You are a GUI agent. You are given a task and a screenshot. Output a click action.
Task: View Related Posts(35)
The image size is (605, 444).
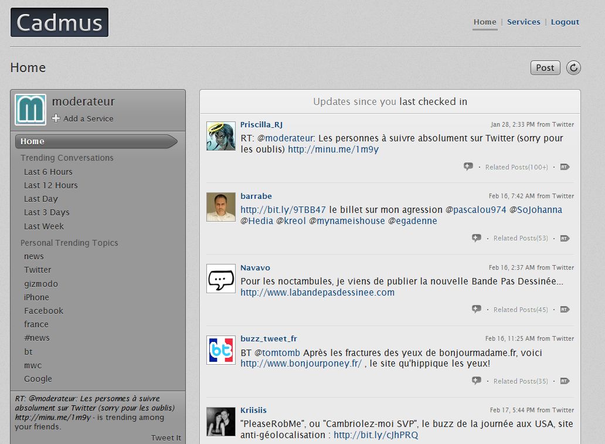point(521,381)
